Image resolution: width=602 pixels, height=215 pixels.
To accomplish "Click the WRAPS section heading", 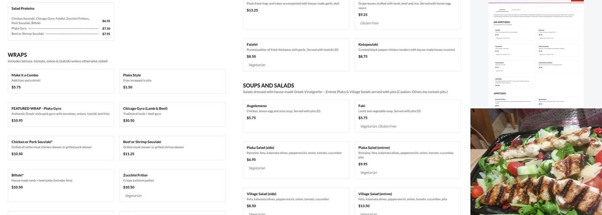I will (17, 55).
